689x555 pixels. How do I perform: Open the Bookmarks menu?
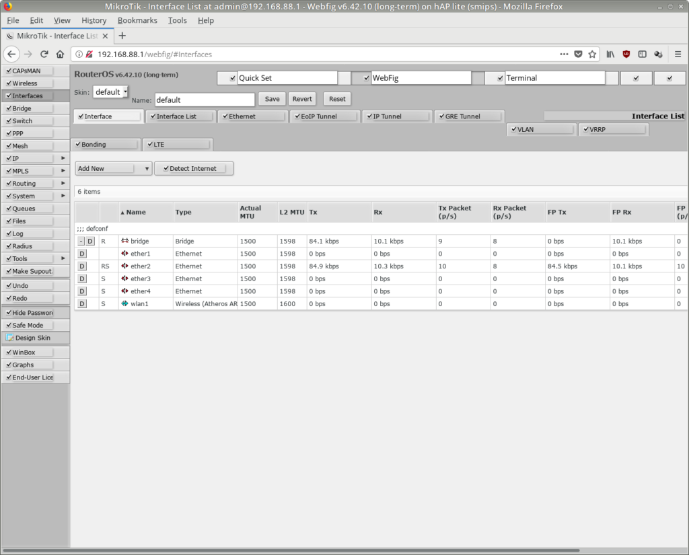coord(137,20)
